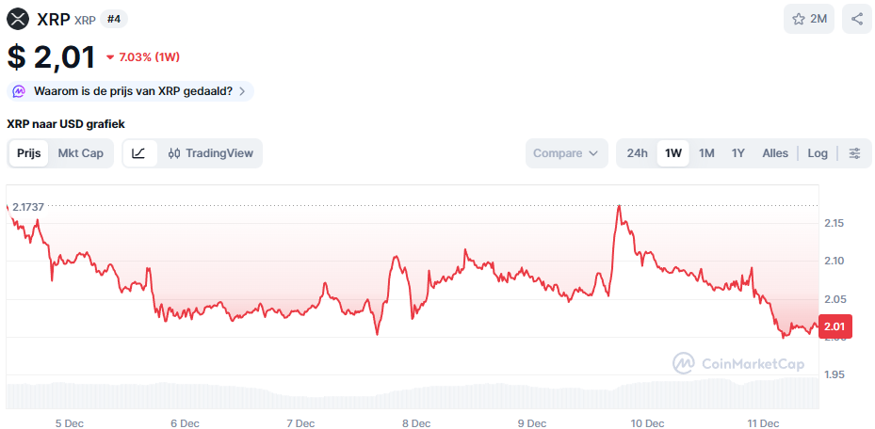Click the 2.01 current price label

click(835, 326)
